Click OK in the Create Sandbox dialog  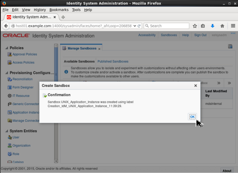(192, 117)
